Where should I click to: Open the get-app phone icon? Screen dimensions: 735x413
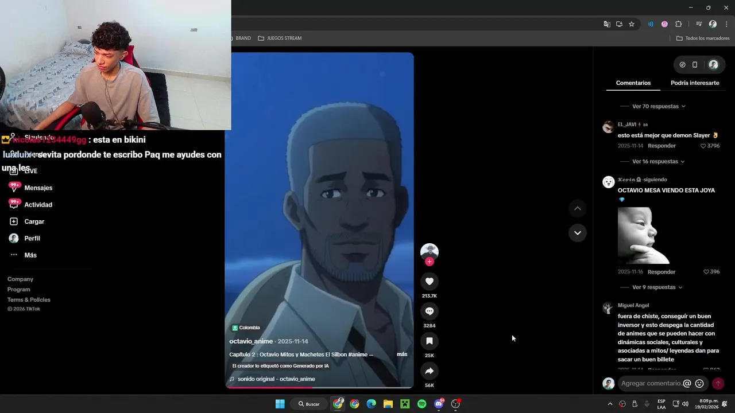click(x=695, y=65)
